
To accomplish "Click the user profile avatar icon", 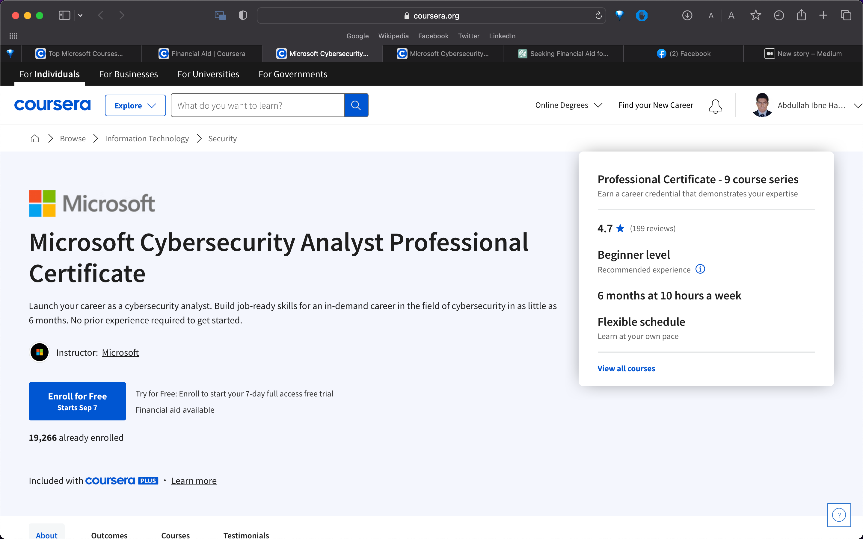I will pyautogui.click(x=761, y=105).
